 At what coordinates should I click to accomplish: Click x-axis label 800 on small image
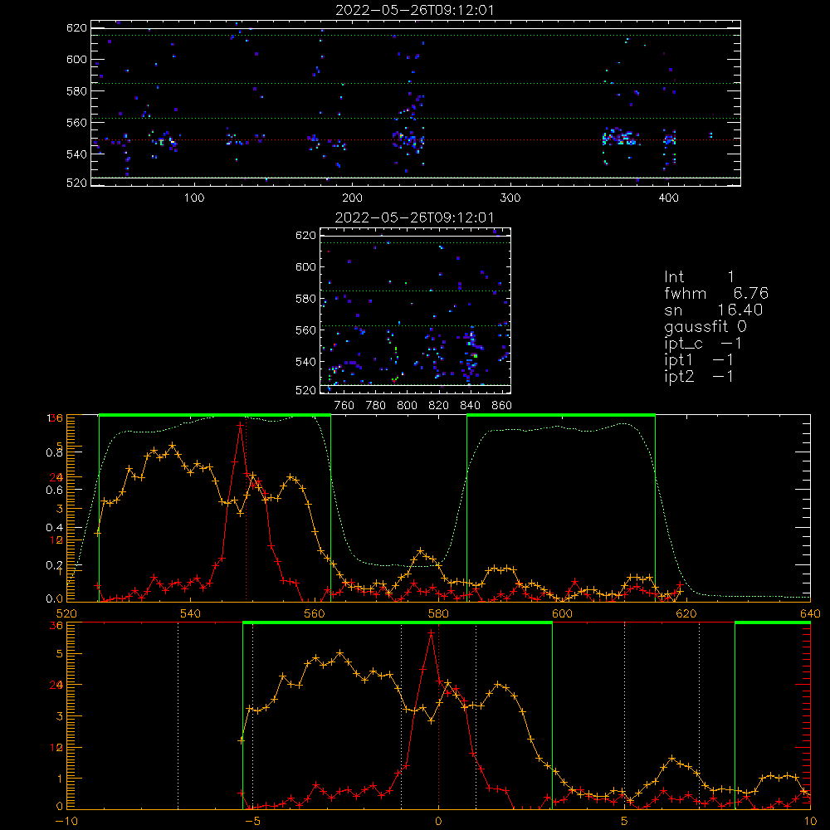pos(407,406)
